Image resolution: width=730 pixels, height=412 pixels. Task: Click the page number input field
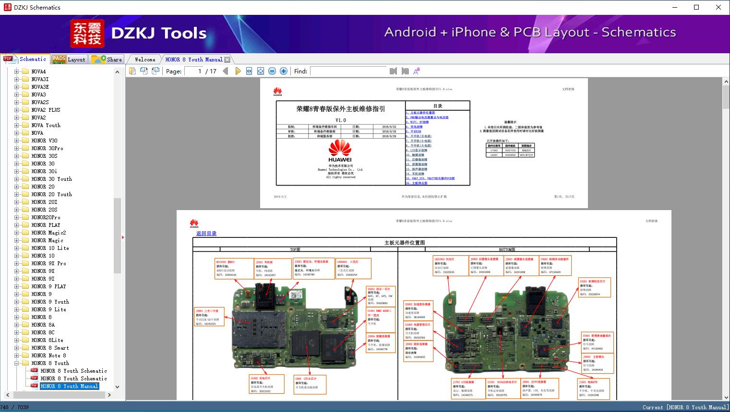point(193,71)
